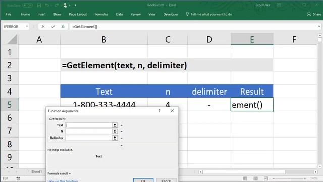Confirm formula entry with the checkmark icon

[53, 27]
